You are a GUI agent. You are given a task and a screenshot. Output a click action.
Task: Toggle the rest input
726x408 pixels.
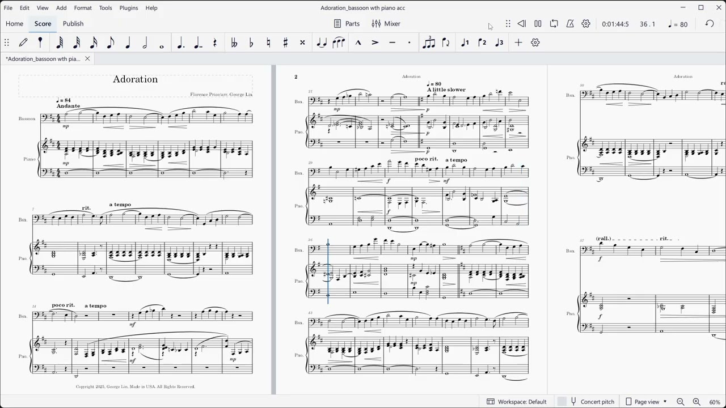215,42
